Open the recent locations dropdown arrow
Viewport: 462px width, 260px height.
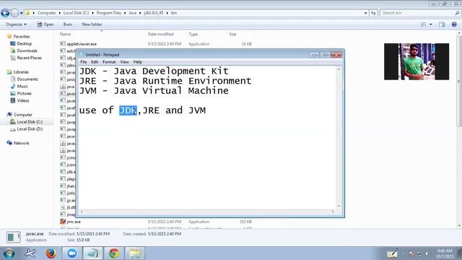pyautogui.click(x=21, y=13)
